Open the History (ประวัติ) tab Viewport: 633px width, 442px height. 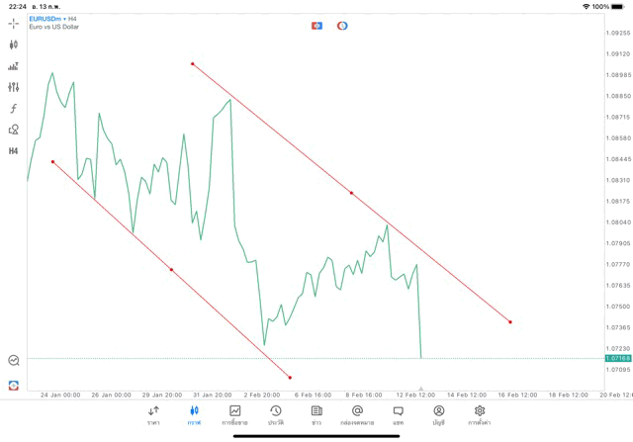point(276,414)
